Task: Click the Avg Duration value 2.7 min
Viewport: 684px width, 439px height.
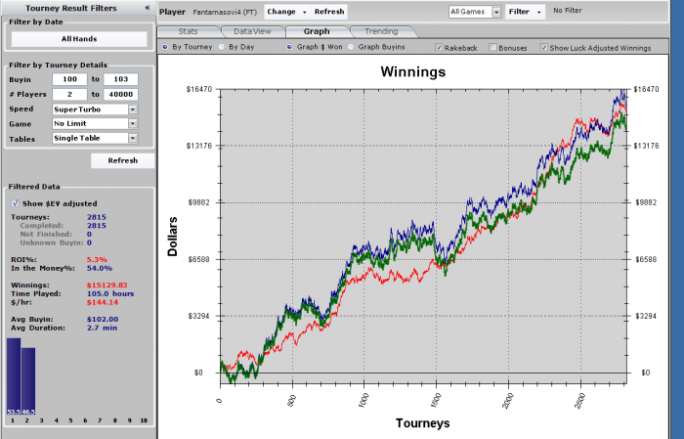Action: 102,328
